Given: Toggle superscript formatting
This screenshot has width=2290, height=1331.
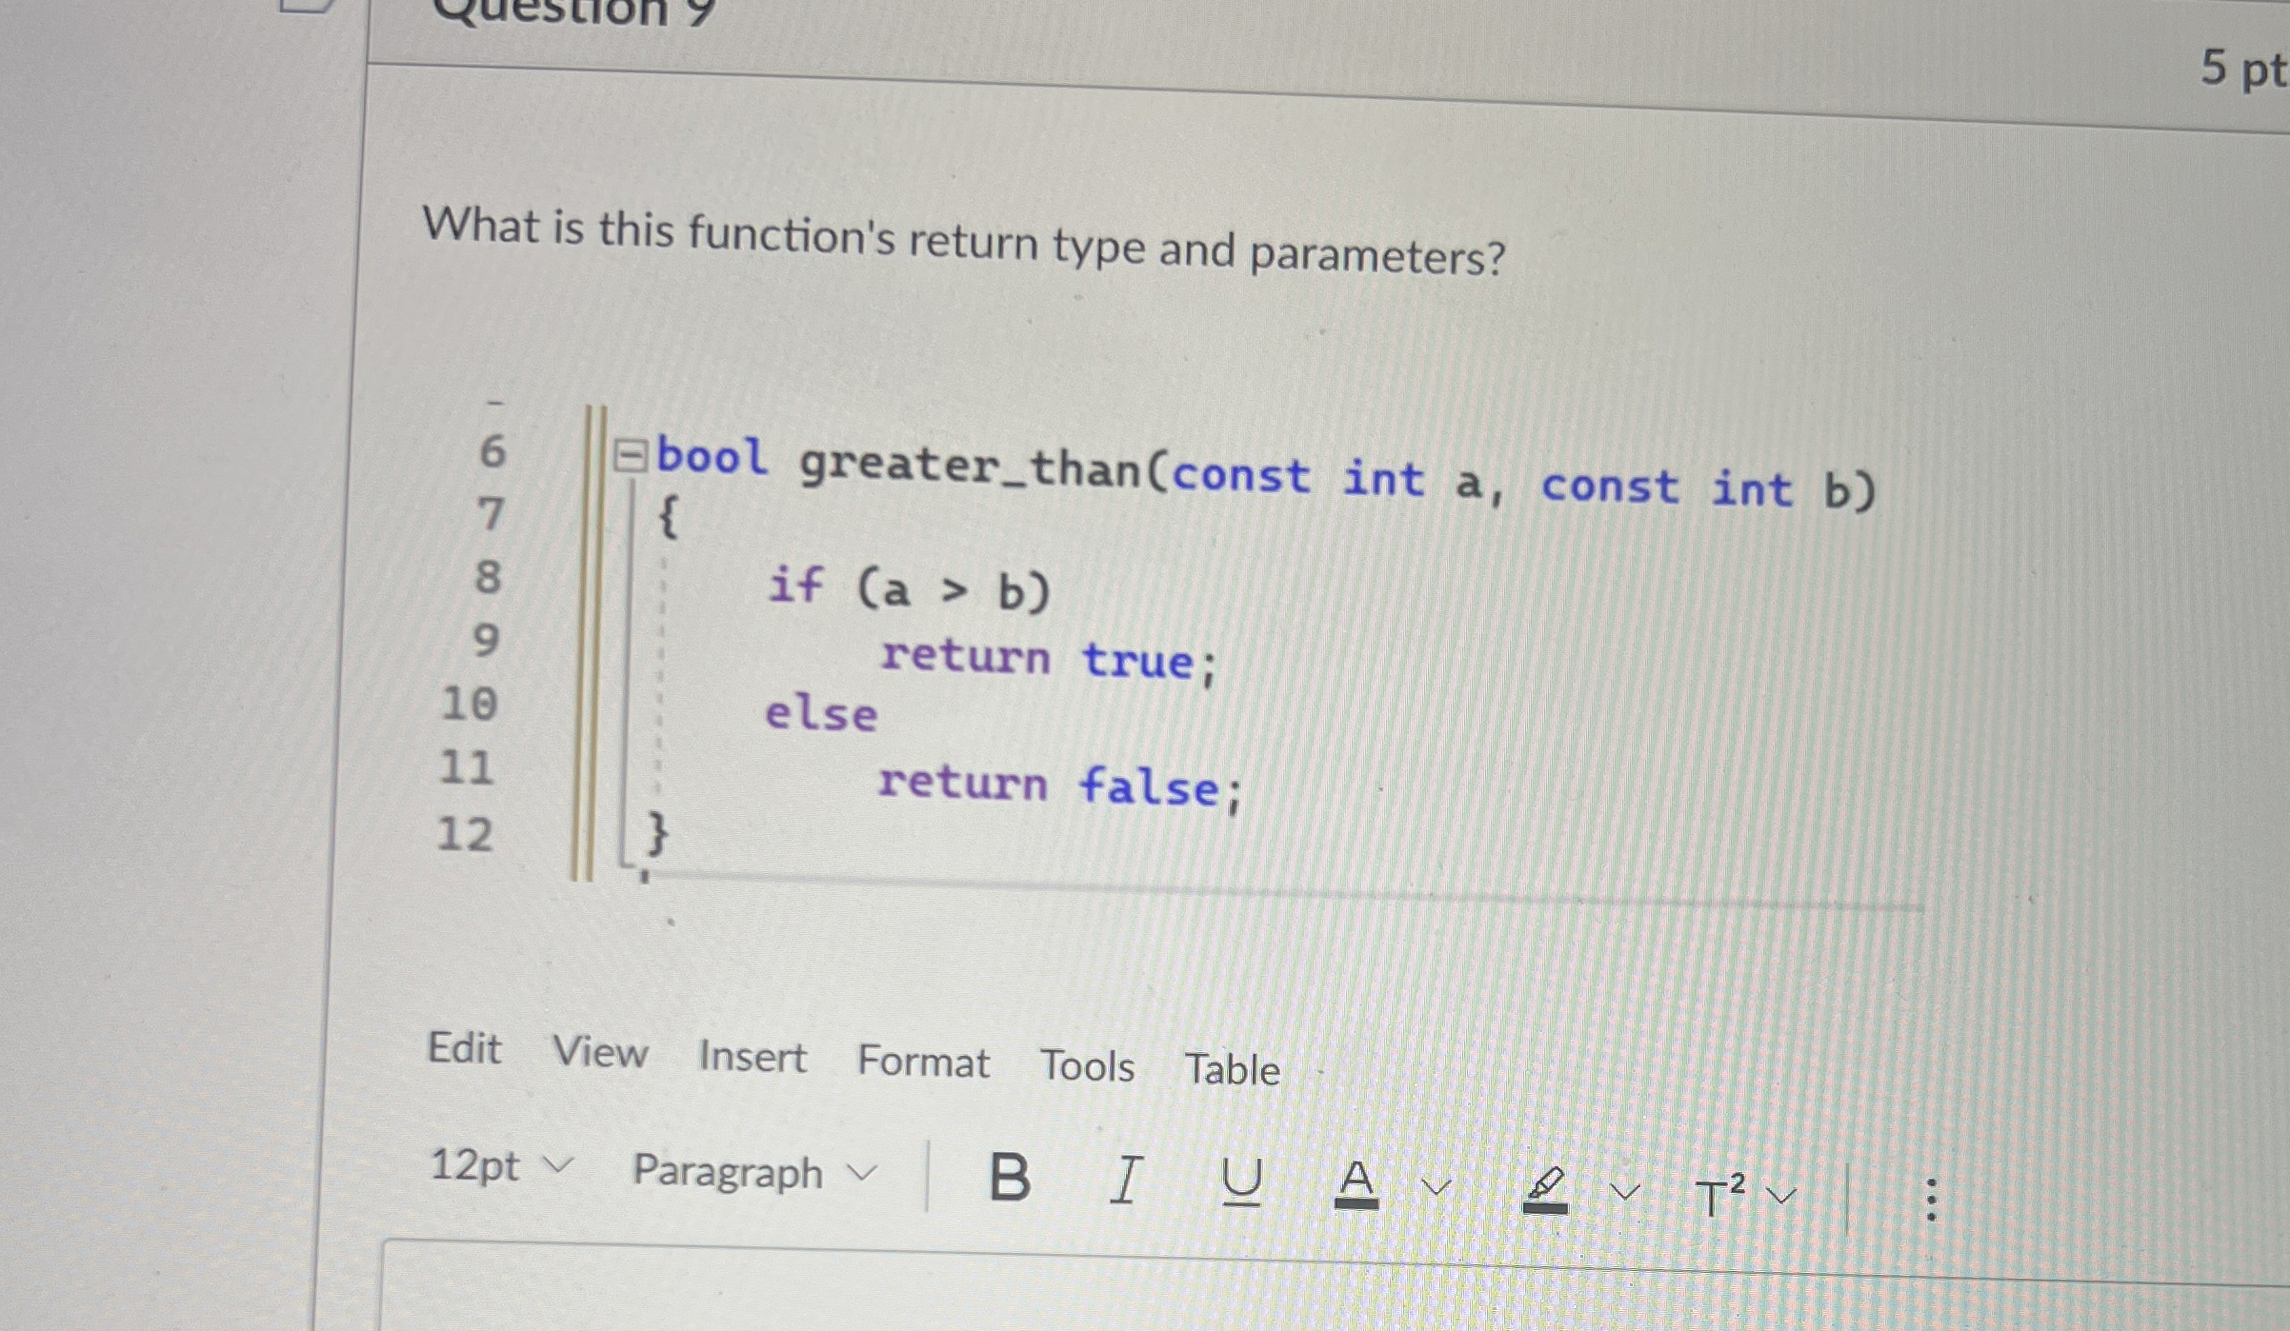Looking at the screenshot, I should click(x=1720, y=1192).
